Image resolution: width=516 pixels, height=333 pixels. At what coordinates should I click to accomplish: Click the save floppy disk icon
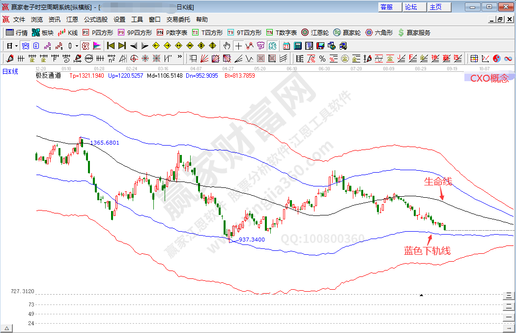pyautogui.click(x=320, y=46)
